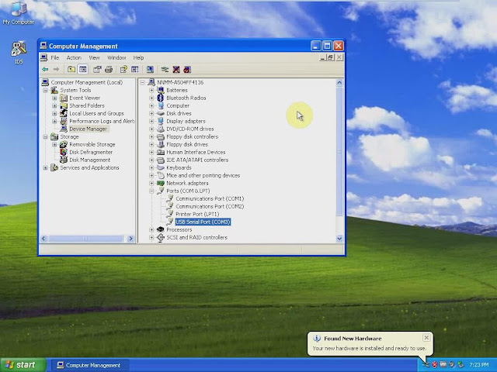The height and width of the screenshot is (372, 497).
Task: Select the NNMM-A504FF4136 computer node
Action: (180, 82)
